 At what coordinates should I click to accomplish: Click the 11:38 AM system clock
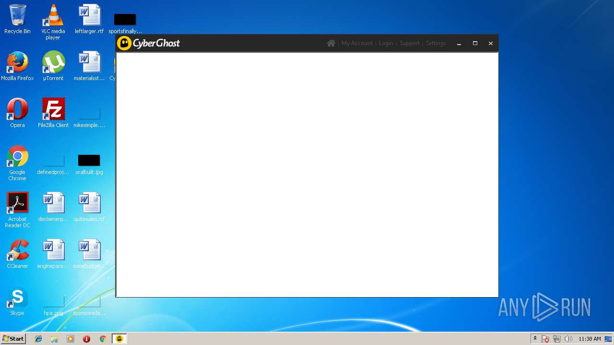tap(590, 339)
